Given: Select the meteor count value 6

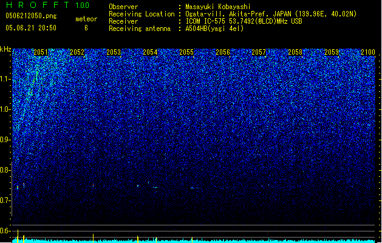Looking at the screenshot, I should 86,28.
